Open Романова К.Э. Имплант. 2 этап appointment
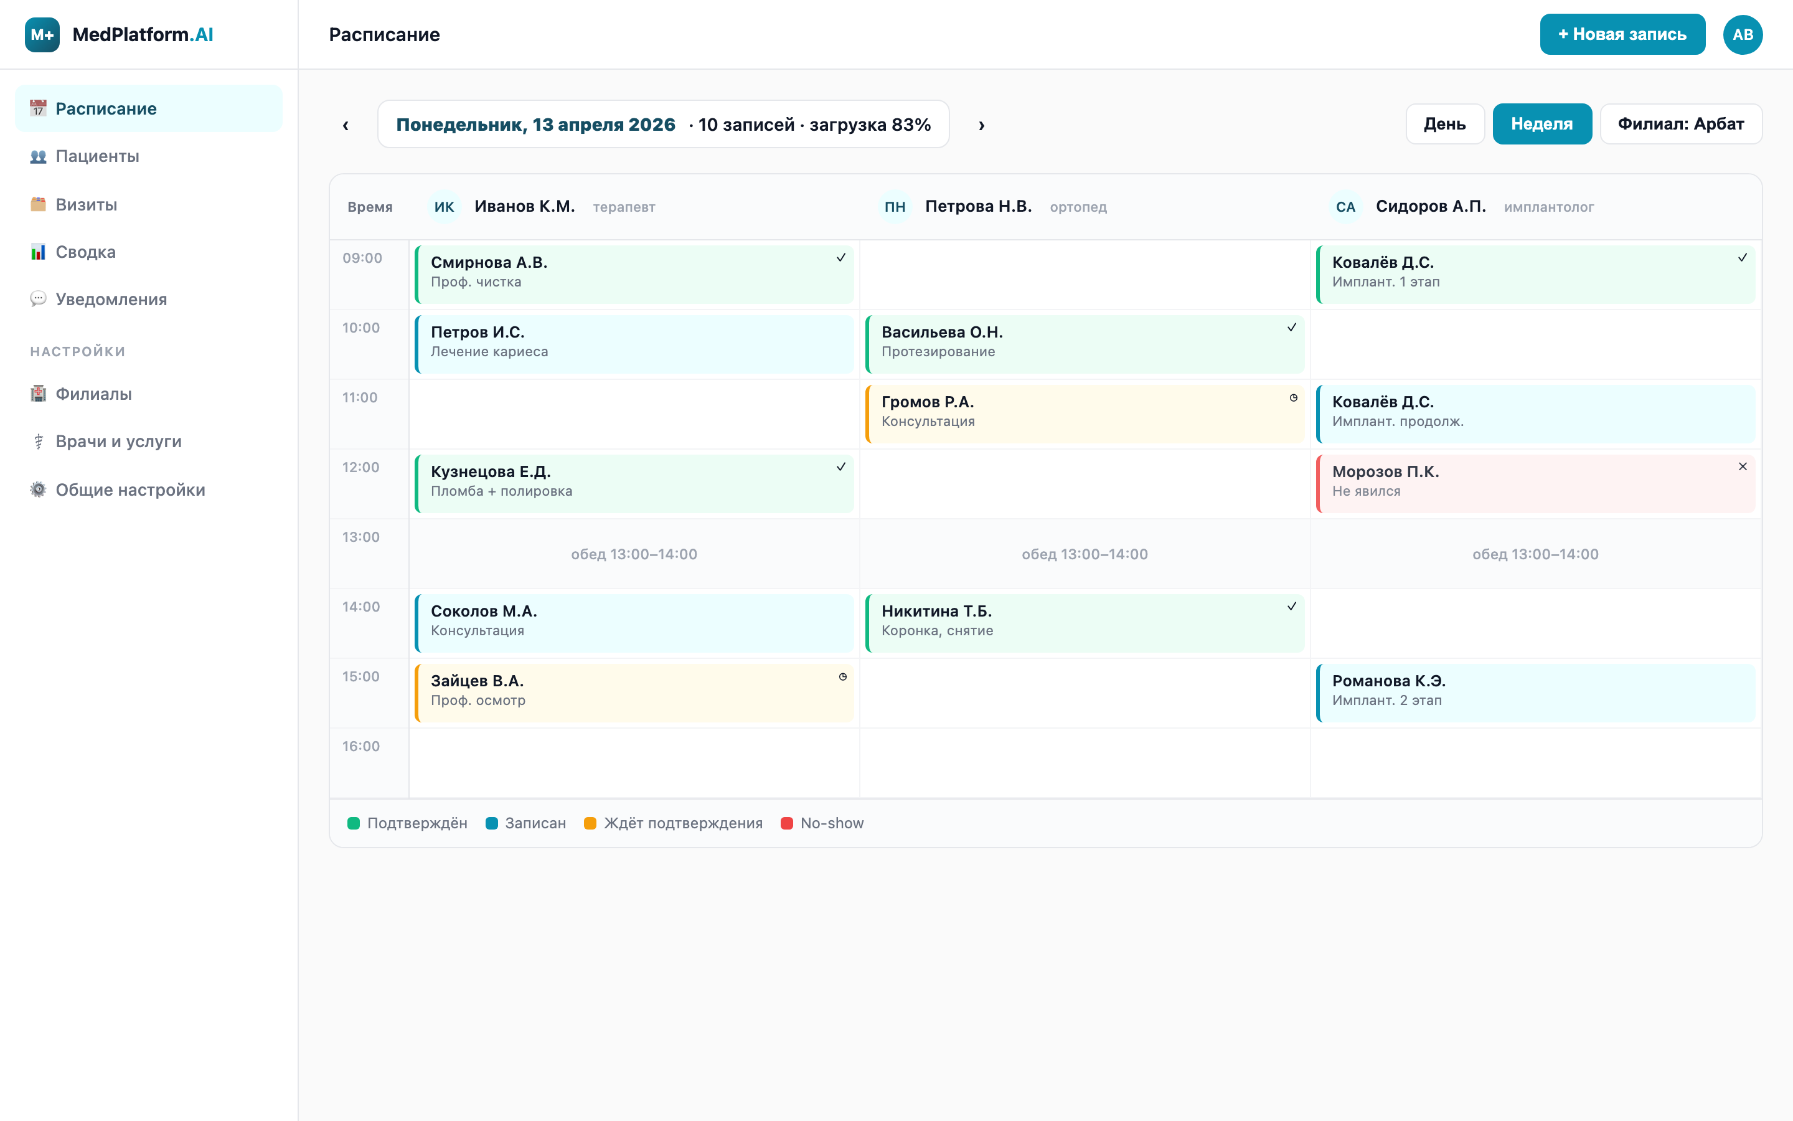This screenshot has width=1793, height=1121. click(x=1535, y=693)
